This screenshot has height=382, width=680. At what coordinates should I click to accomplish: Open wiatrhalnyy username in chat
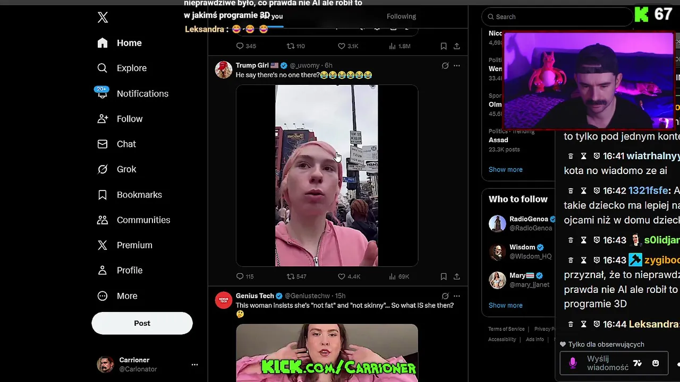(x=653, y=156)
